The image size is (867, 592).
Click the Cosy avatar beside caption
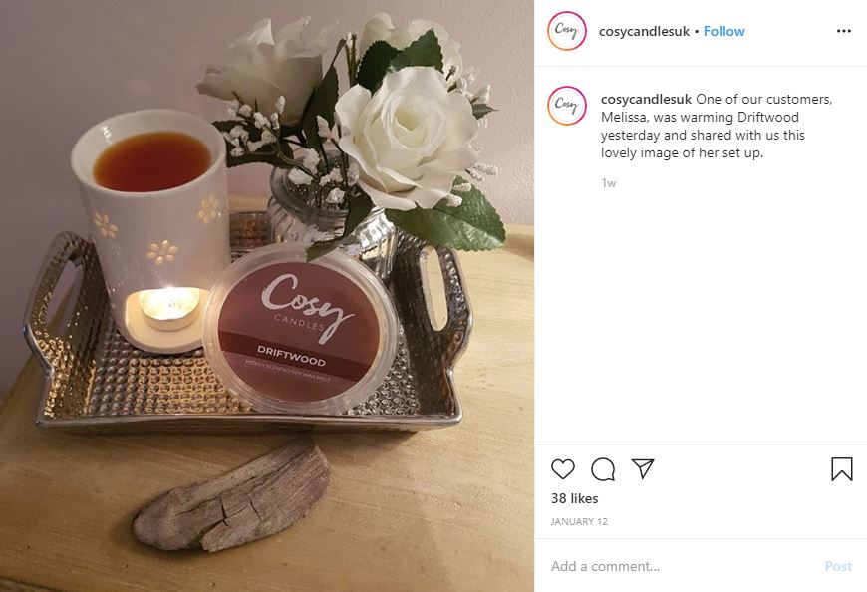point(567,106)
